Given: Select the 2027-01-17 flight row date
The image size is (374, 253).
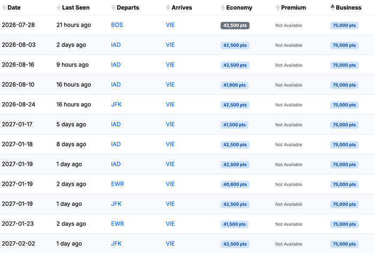Looking at the screenshot, I should [x=17, y=124].
